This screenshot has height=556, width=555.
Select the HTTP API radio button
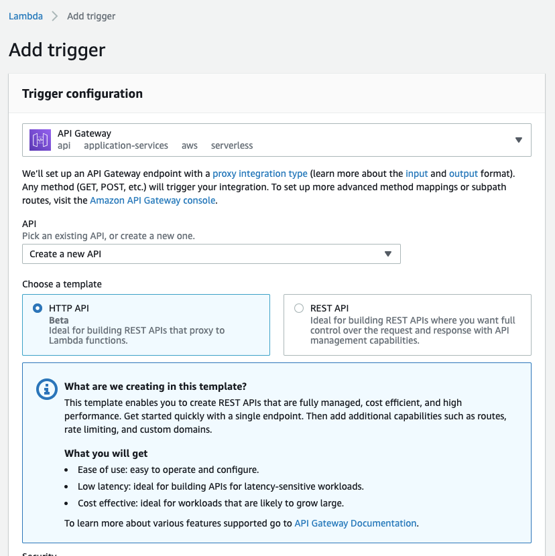point(38,308)
